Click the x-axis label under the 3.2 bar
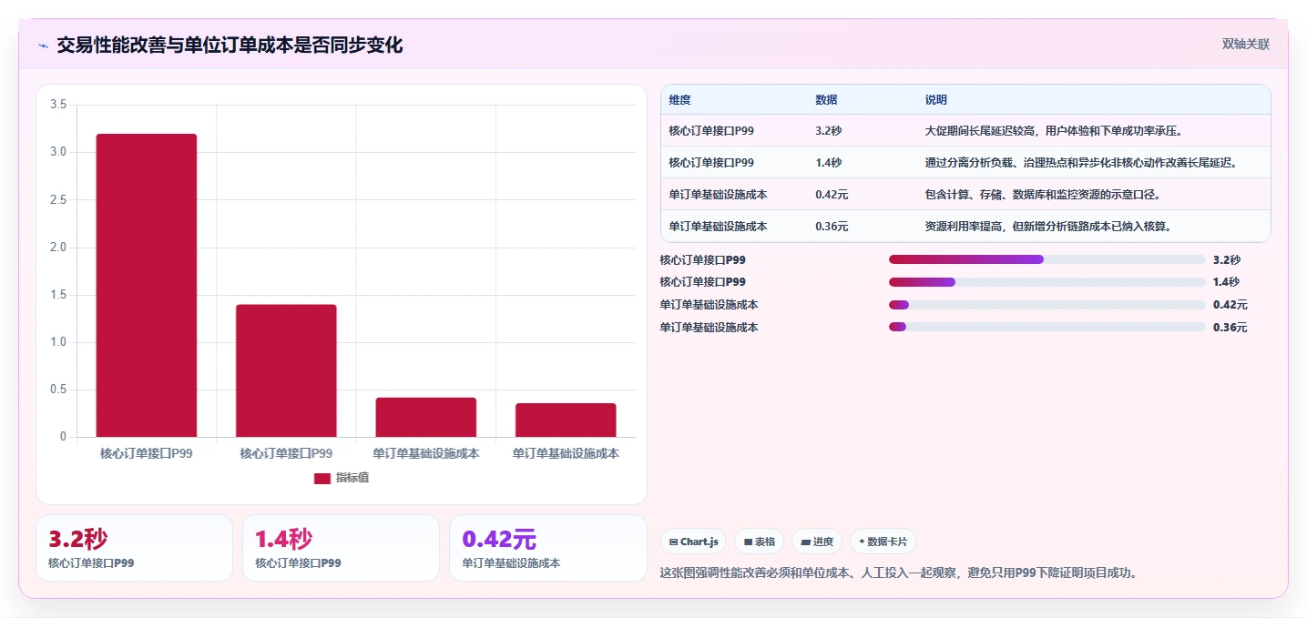This screenshot has width=1307, height=618. 147,452
